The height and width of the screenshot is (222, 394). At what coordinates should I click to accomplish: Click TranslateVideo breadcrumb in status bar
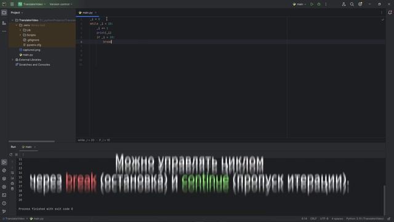pyautogui.click(x=14, y=219)
